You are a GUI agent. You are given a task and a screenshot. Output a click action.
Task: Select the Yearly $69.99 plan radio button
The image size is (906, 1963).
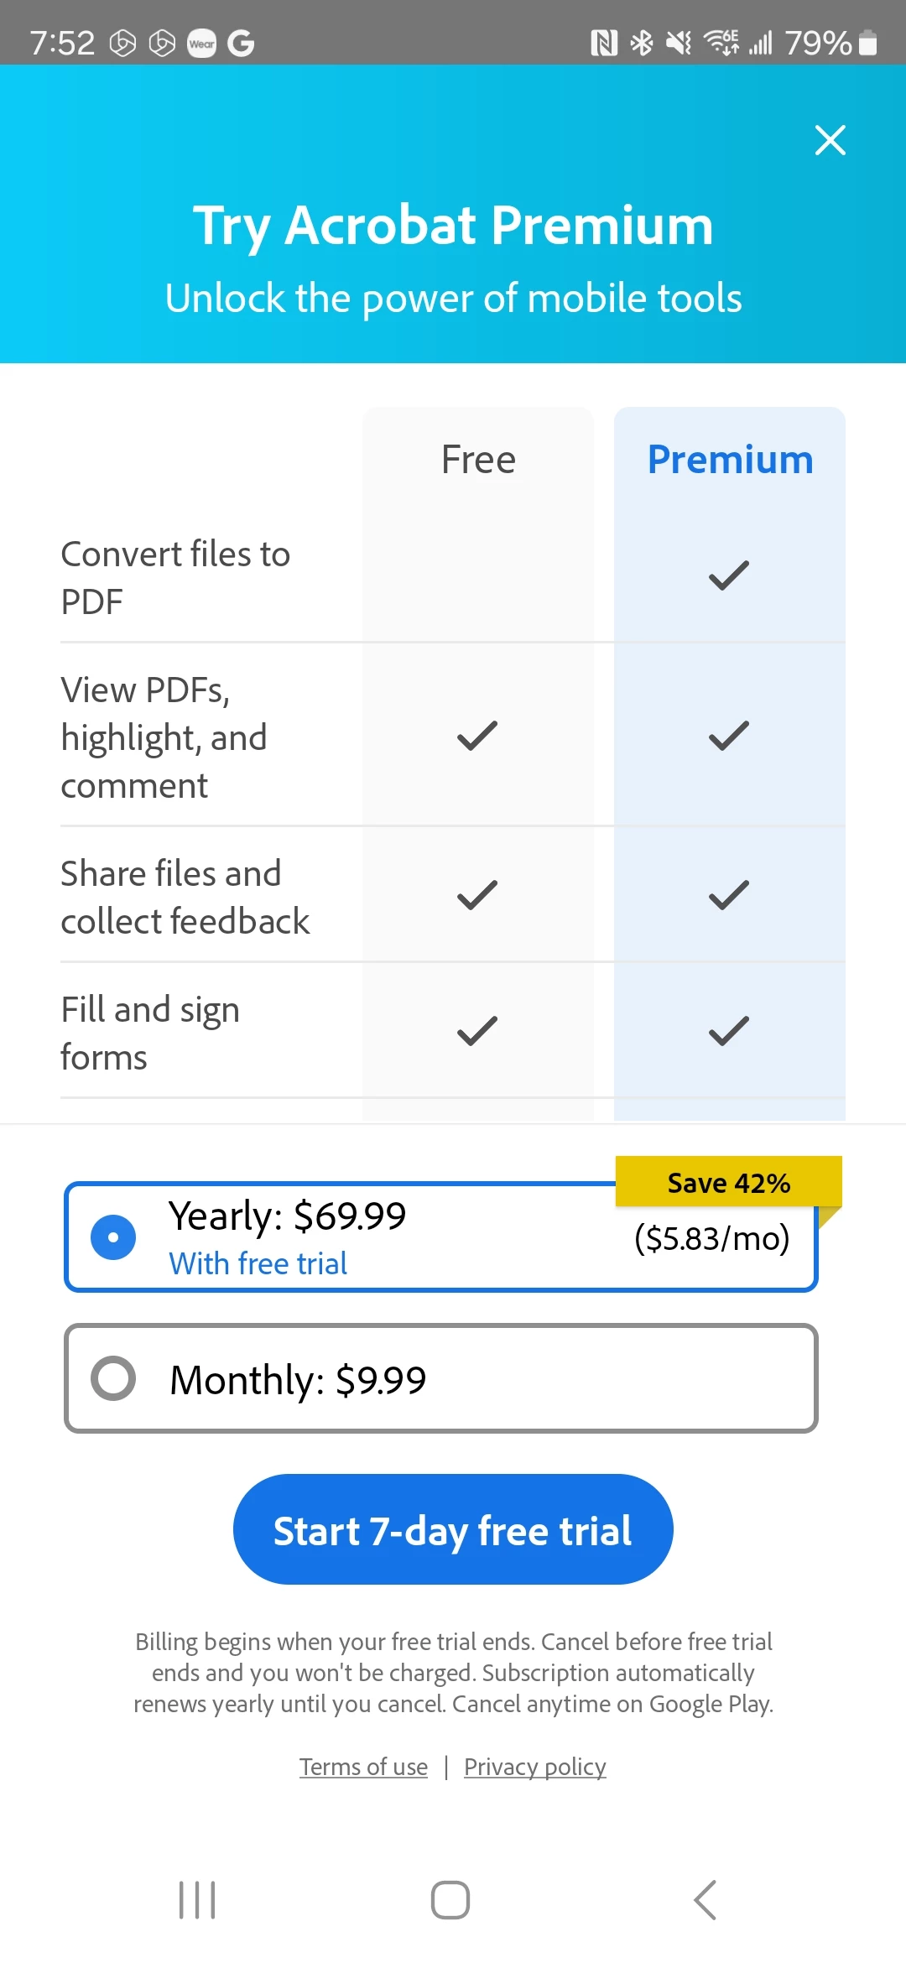[113, 1237]
